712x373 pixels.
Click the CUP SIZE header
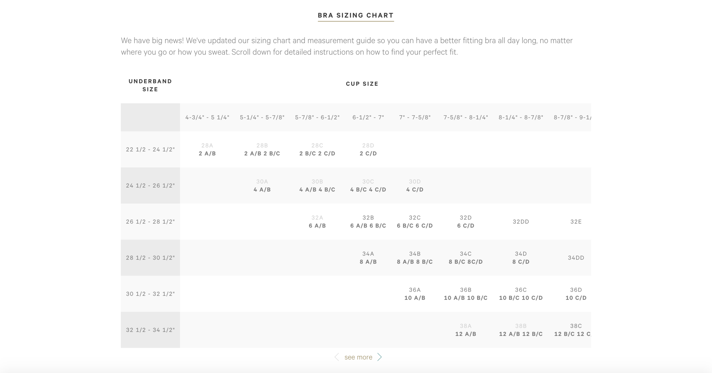pyautogui.click(x=362, y=84)
